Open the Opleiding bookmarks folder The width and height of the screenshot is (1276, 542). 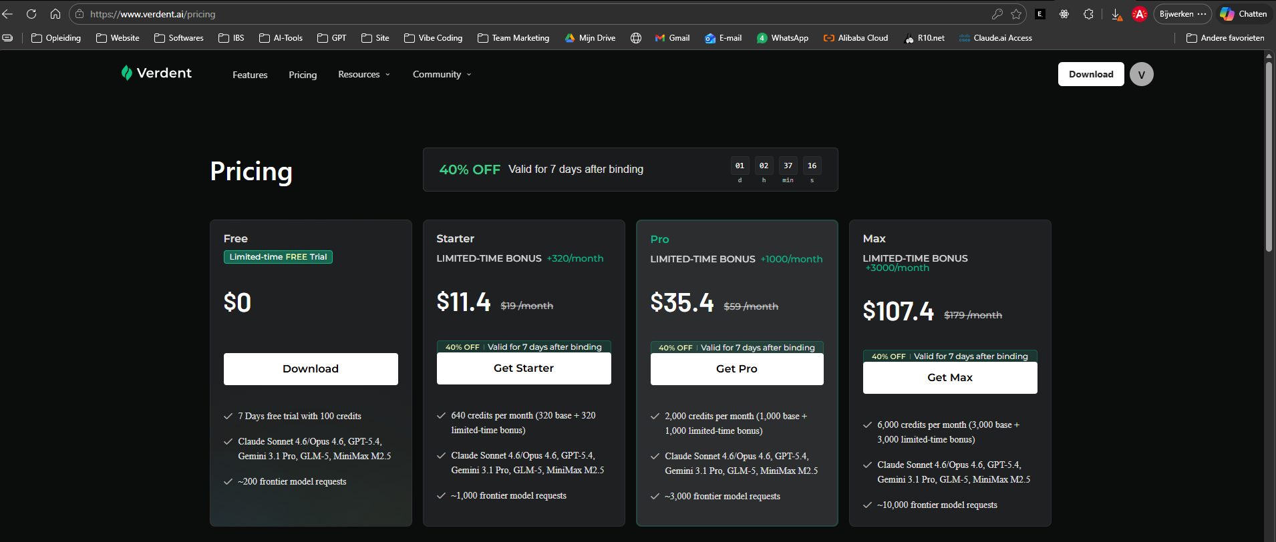(56, 38)
